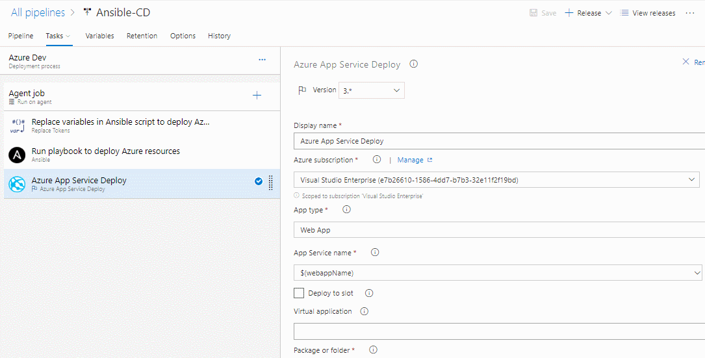
Task: Toggle the blue check on selected task
Action: (259, 181)
